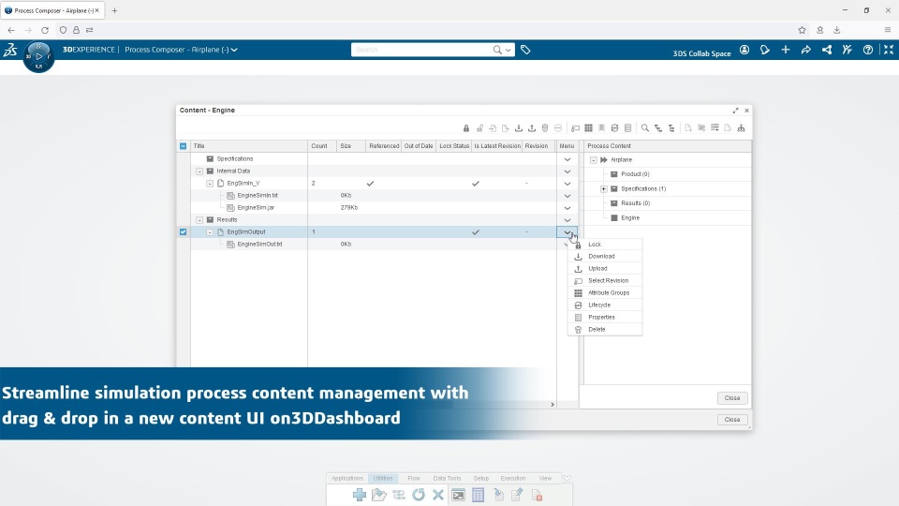Collapse the EngSimIn_V tree node
Screen dimensions: 899x506
click(210, 183)
